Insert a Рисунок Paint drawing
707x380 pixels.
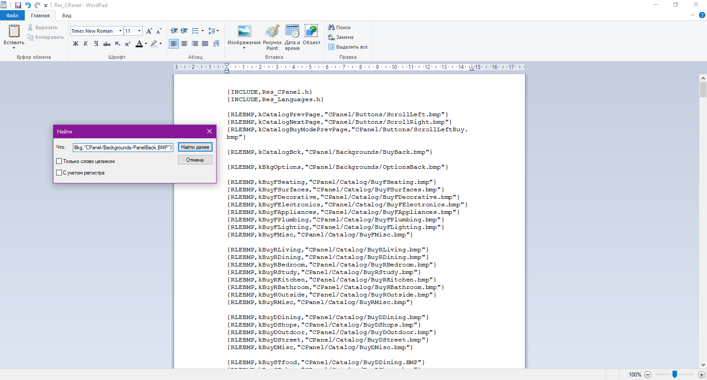pyautogui.click(x=272, y=38)
